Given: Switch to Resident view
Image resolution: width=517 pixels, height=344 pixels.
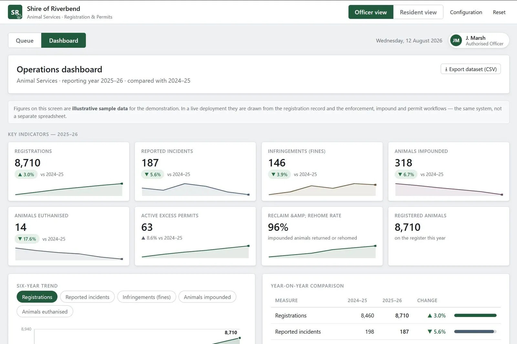Looking at the screenshot, I should (x=418, y=12).
